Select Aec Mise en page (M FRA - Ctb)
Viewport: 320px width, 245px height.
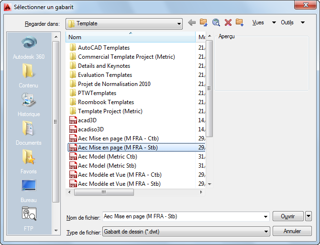point(114,138)
